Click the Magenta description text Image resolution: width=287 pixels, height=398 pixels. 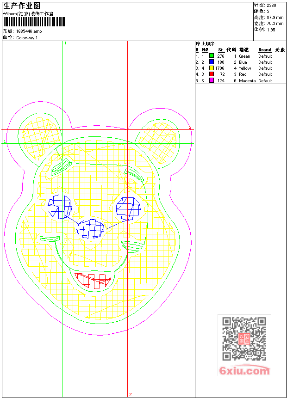(247, 81)
